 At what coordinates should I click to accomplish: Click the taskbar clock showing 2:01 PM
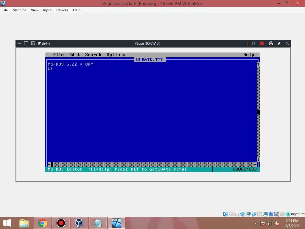pos(292,223)
